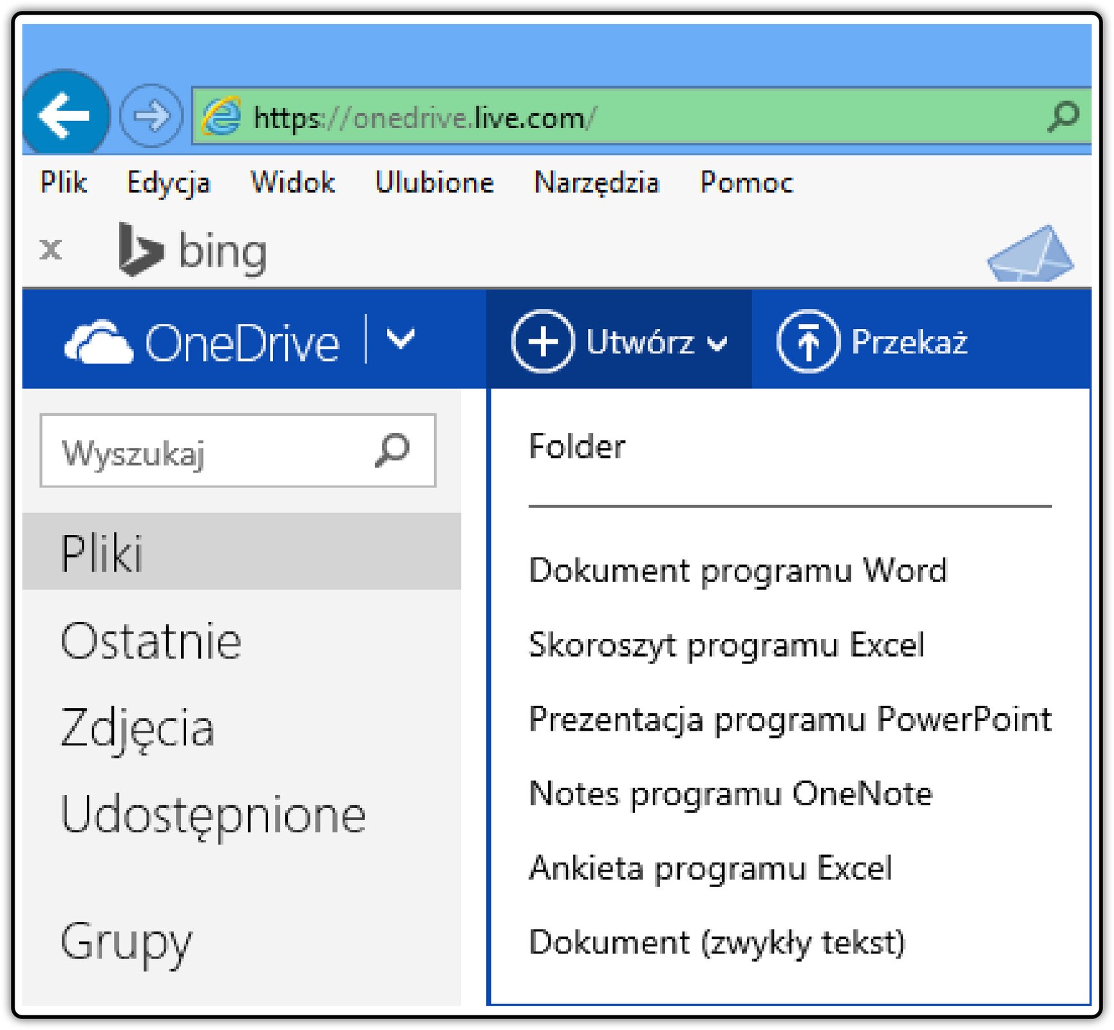
Task: Click the Przekaż upload button label
Action: (909, 341)
